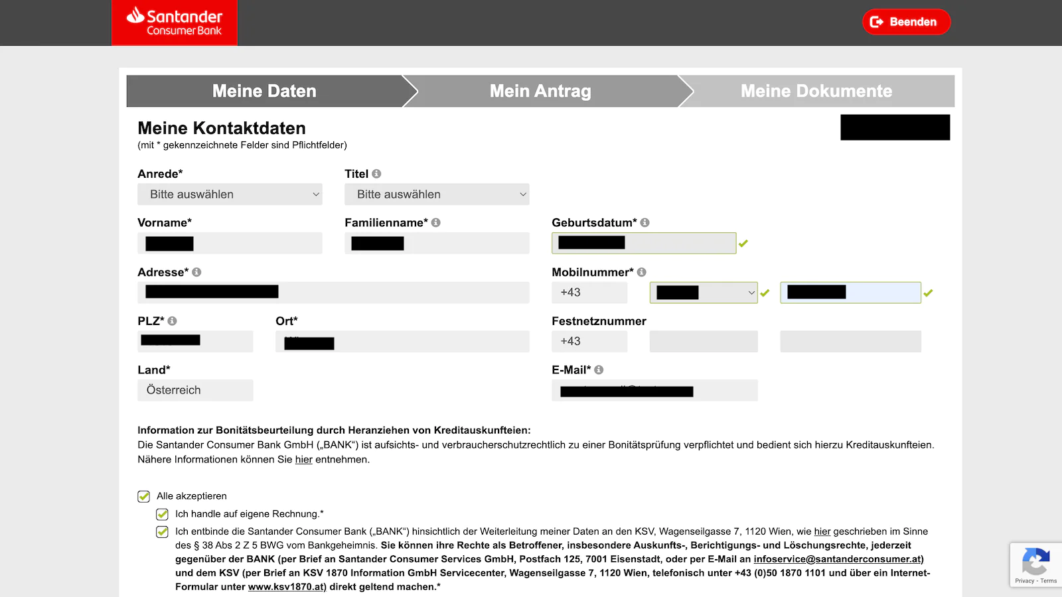Toggle the 'Alle akzeptieren' checkbox
Image resolution: width=1062 pixels, height=597 pixels.
tap(144, 496)
